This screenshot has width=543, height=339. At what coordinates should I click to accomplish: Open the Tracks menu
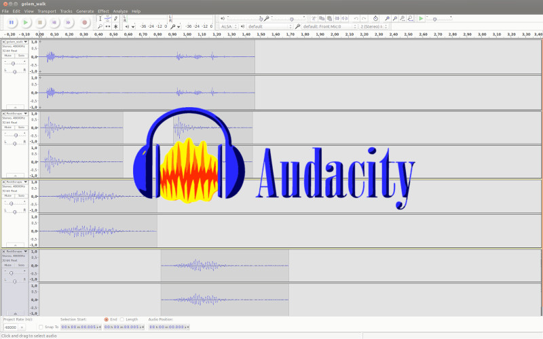[x=66, y=11]
